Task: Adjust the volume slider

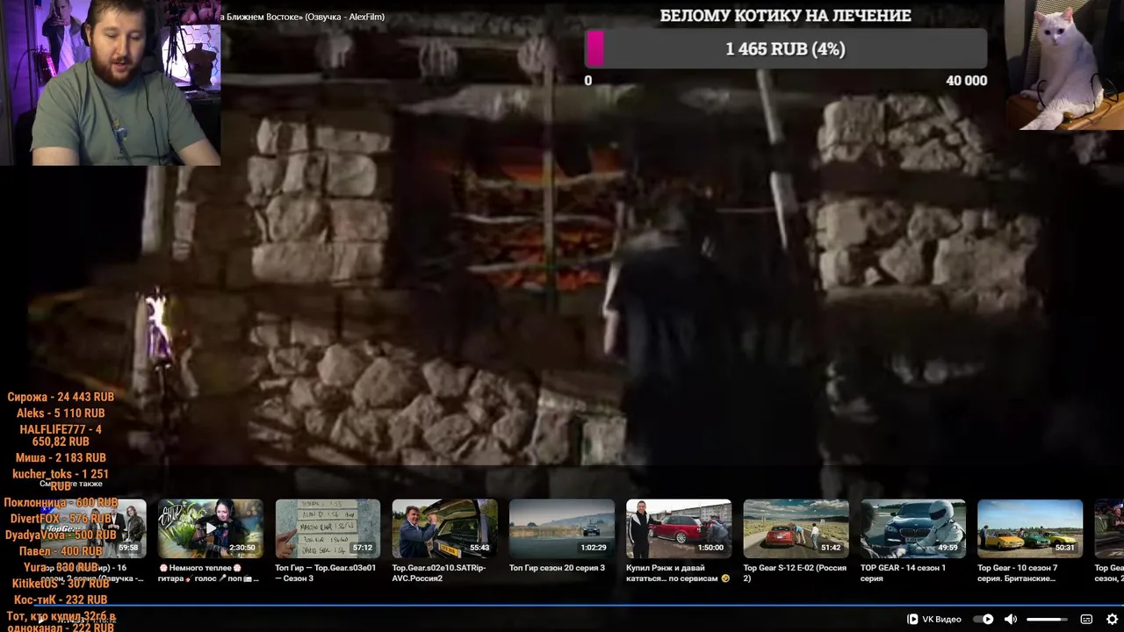Action: click(1047, 620)
